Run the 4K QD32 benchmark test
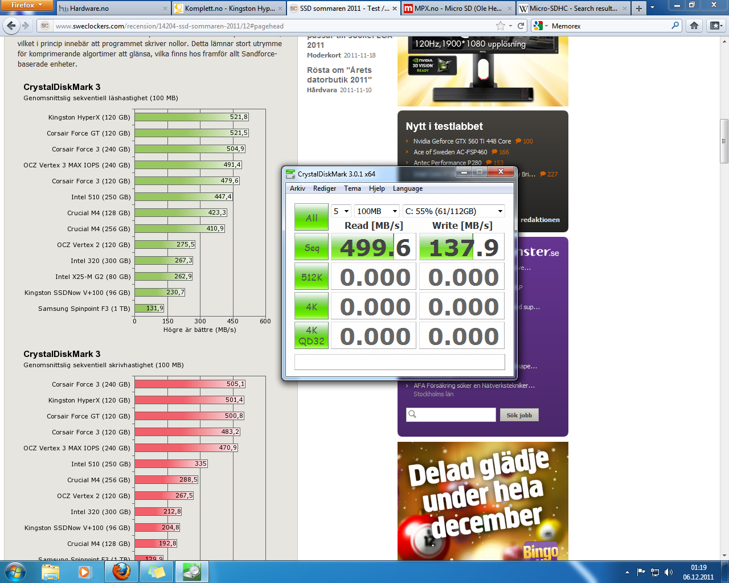 coord(312,336)
